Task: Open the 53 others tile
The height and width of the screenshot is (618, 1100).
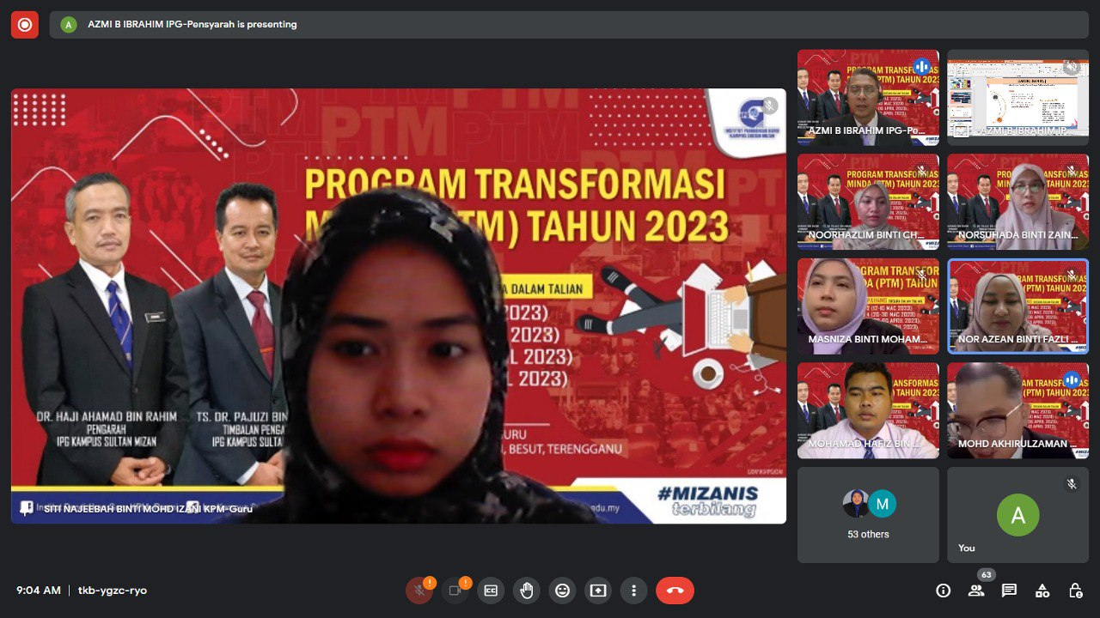Action: (868, 515)
